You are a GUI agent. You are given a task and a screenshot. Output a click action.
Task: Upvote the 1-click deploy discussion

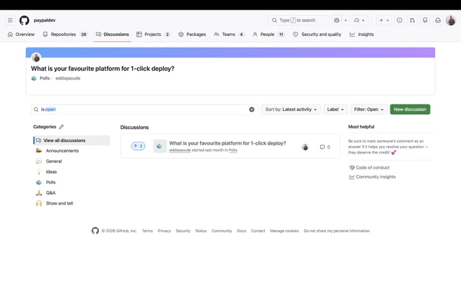[138, 146]
